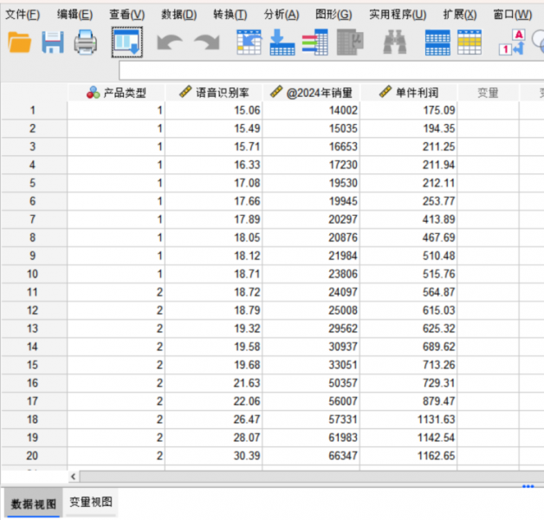The height and width of the screenshot is (520, 544).
Task: Click the Print icon in toolbar
Action: click(x=86, y=42)
